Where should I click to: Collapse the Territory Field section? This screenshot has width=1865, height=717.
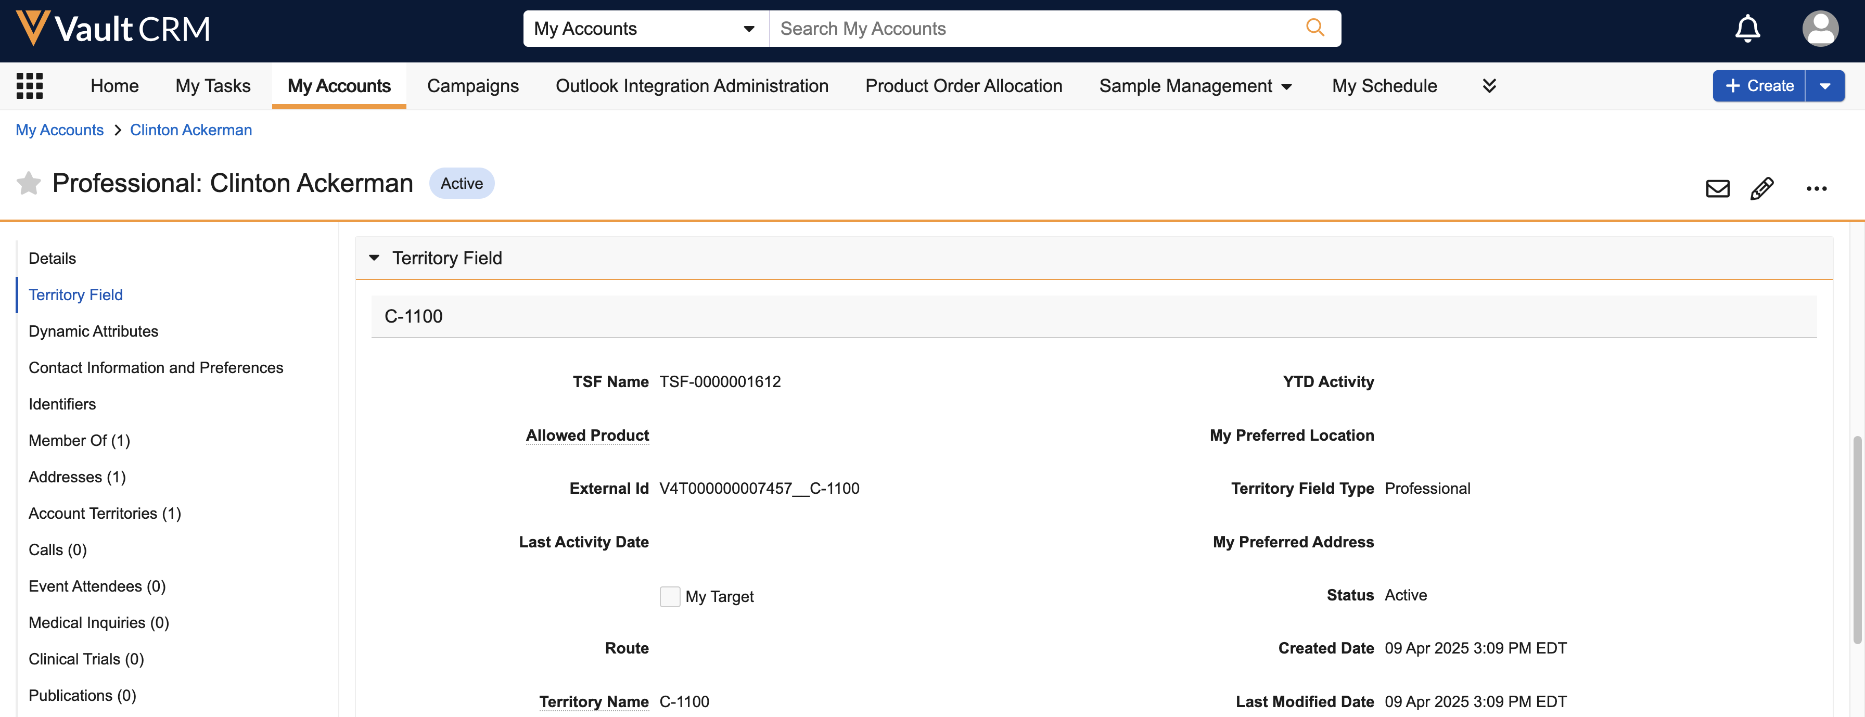374,258
